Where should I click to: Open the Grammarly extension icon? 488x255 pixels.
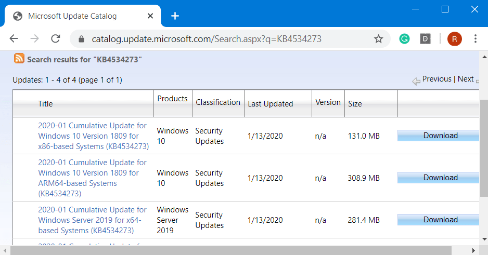coord(404,39)
